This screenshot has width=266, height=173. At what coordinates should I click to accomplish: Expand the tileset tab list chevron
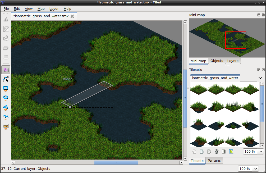[x=260, y=78]
